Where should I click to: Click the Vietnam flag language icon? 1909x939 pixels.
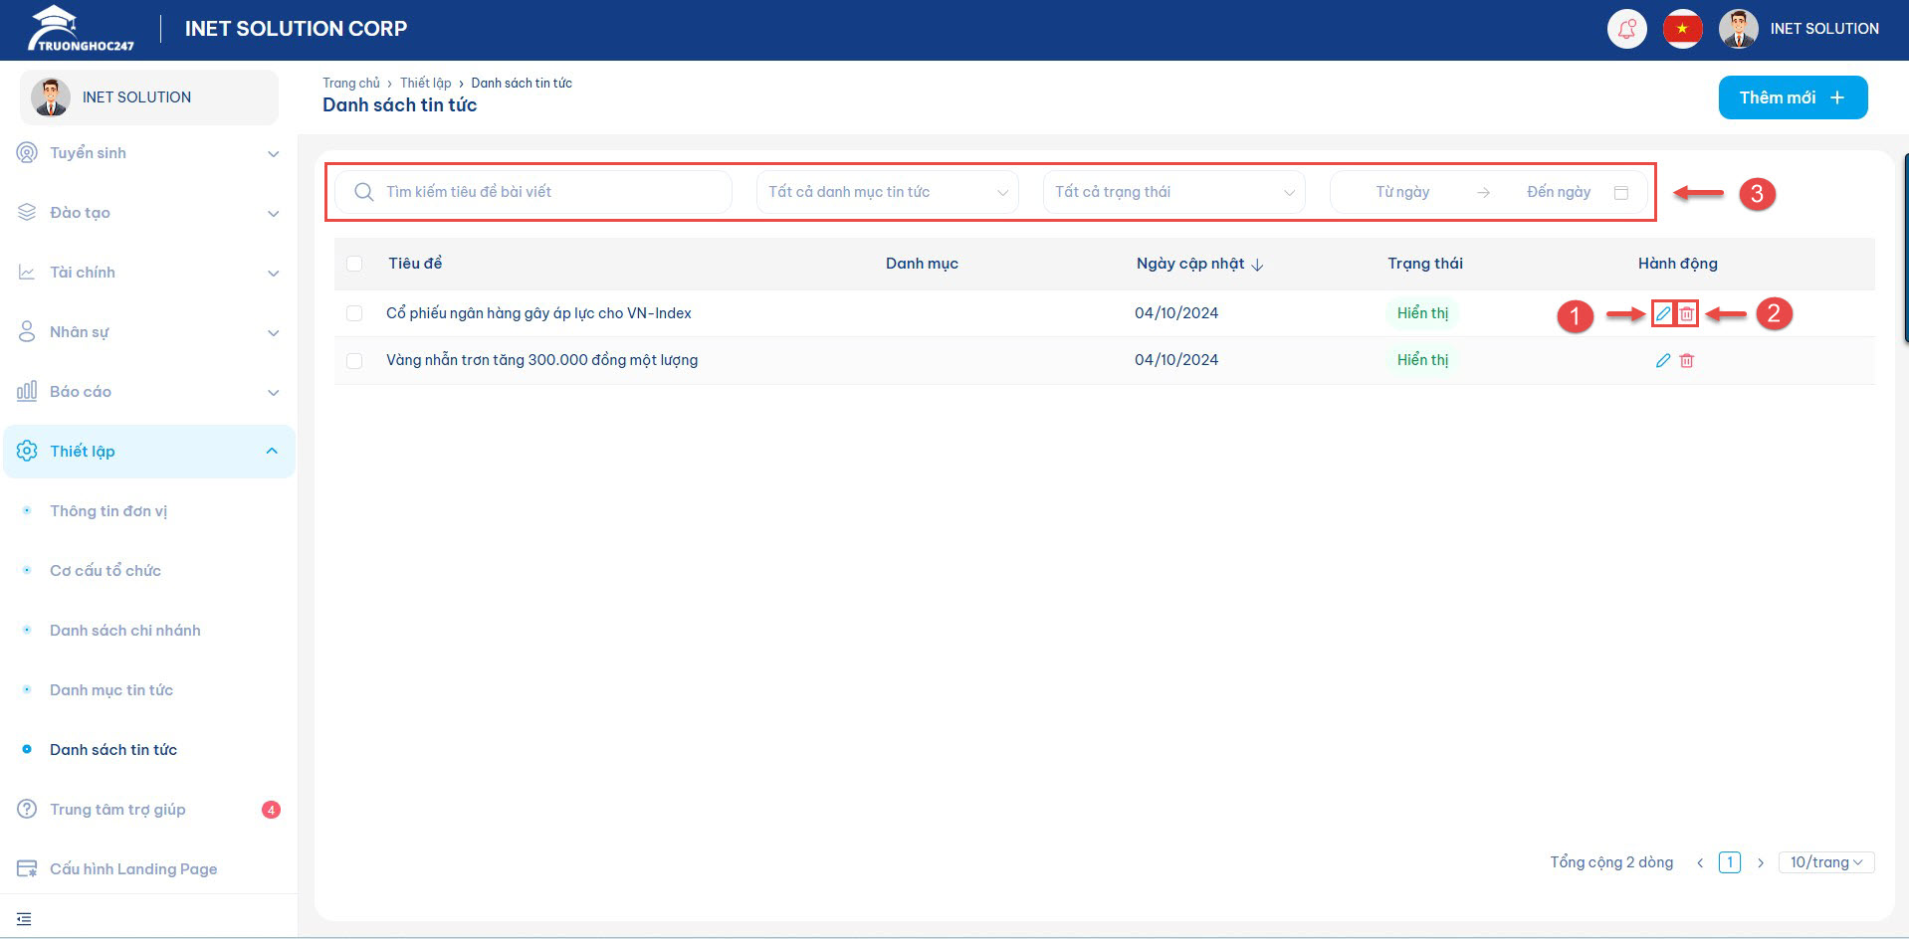point(1682,29)
